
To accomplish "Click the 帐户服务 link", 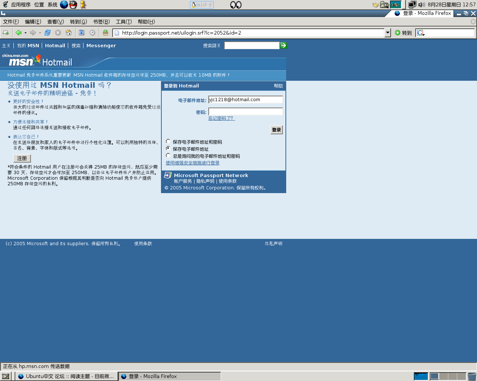I will tap(183, 181).
